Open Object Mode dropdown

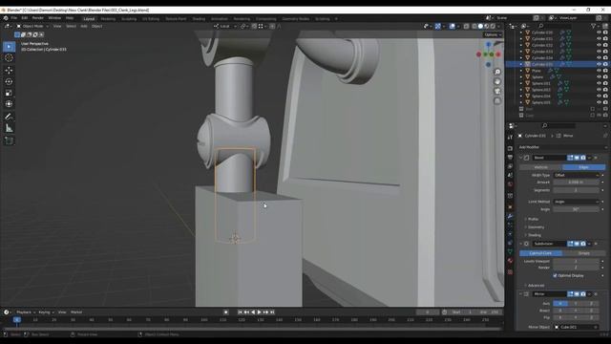pyautogui.click(x=32, y=26)
